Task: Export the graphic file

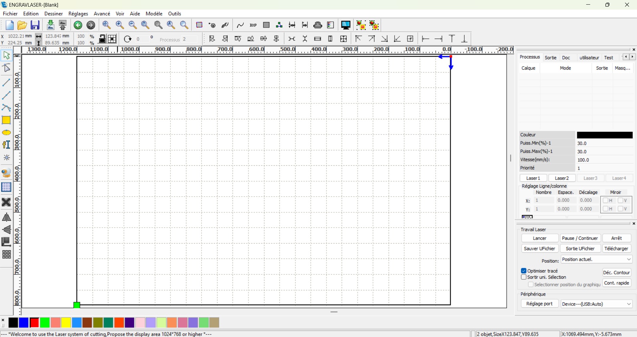Action: point(63,25)
